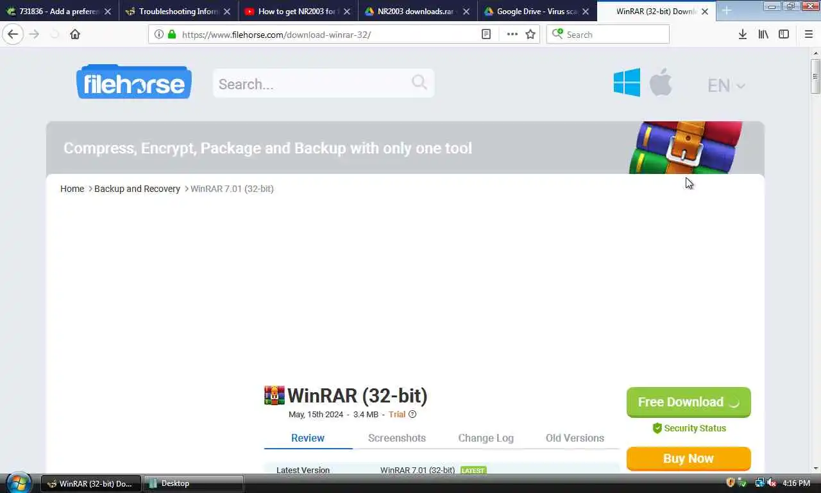This screenshot has height=493, width=821.
Task: Click the vertical scrollbar thumb
Action: pyautogui.click(x=815, y=76)
